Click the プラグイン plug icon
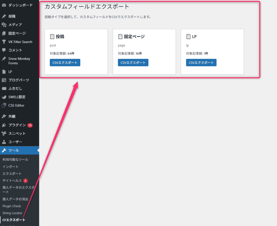The image size is (277, 226). [x=4, y=125]
